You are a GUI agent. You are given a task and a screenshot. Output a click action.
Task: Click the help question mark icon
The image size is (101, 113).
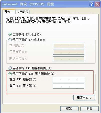(91, 4)
